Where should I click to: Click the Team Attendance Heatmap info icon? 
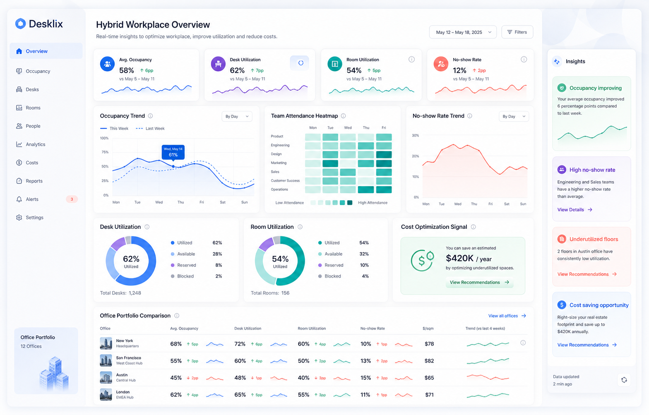tap(343, 116)
